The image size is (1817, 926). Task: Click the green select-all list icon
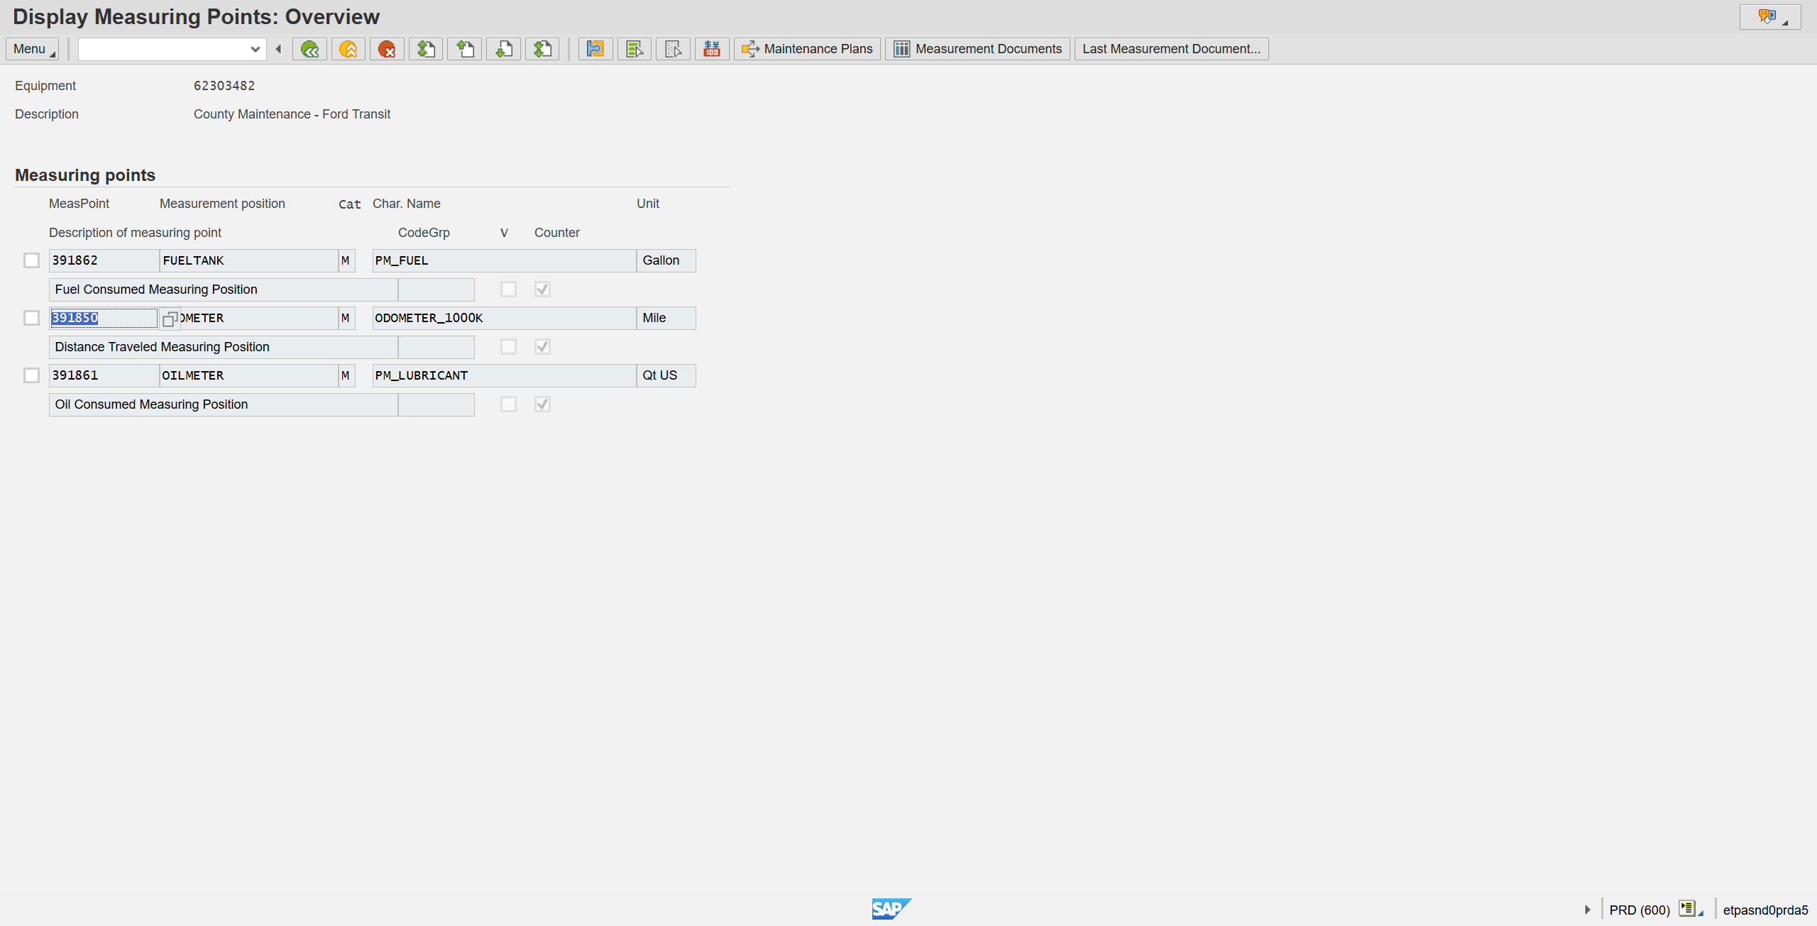click(x=635, y=49)
